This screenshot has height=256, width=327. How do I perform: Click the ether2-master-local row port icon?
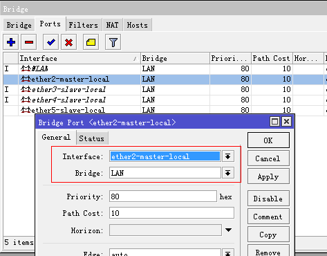tap(26, 79)
